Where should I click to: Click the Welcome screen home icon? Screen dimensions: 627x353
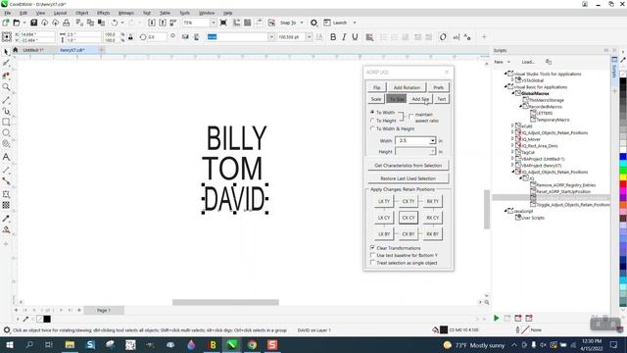point(16,50)
